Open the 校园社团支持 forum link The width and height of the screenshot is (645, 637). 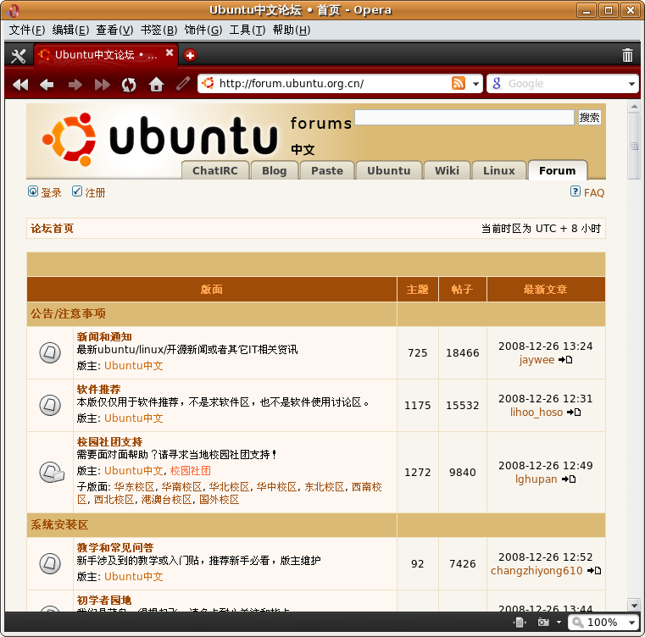(109, 441)
